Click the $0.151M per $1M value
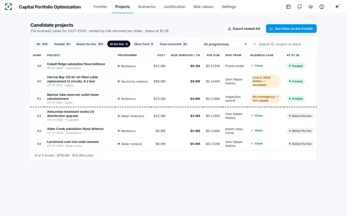Image resolution: width=347 pixels, height=216 pixels. (213, 66)
